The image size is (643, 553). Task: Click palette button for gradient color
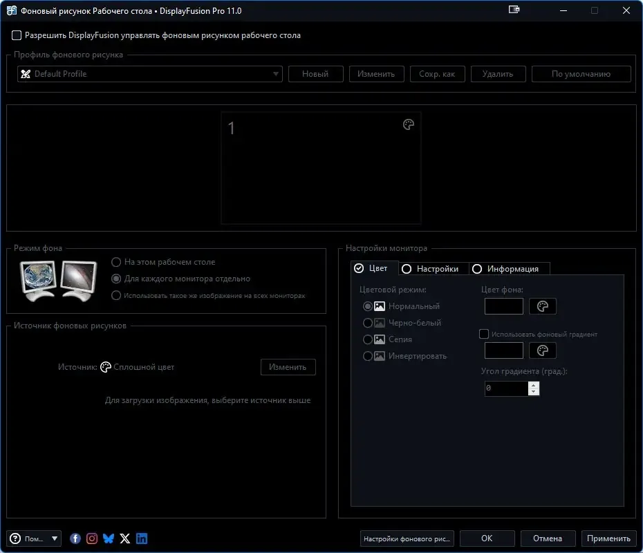click(x=542, y=350)
